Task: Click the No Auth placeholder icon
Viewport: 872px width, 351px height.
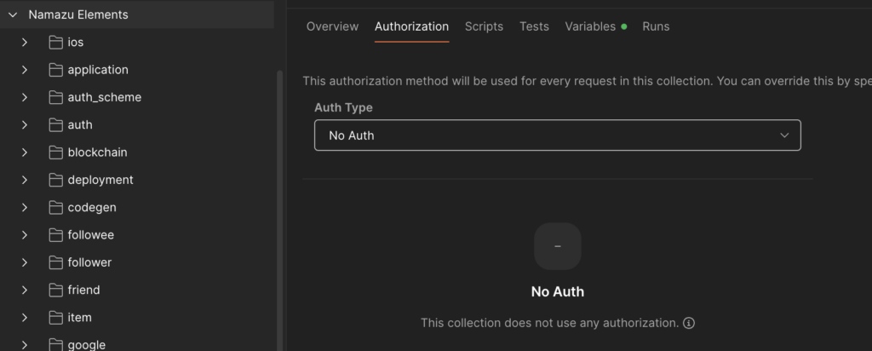Action: [557, 246]
